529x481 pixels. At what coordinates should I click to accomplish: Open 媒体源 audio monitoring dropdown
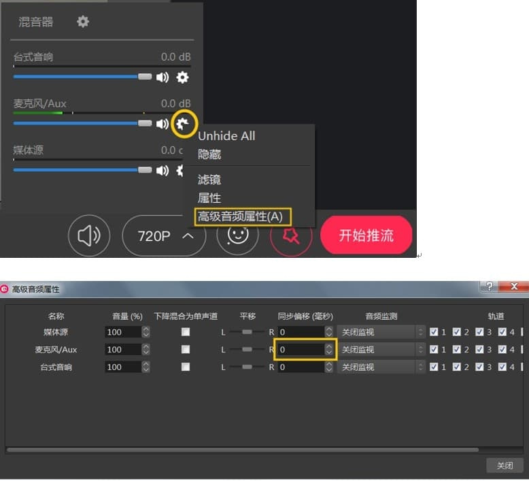pos(381,332)
